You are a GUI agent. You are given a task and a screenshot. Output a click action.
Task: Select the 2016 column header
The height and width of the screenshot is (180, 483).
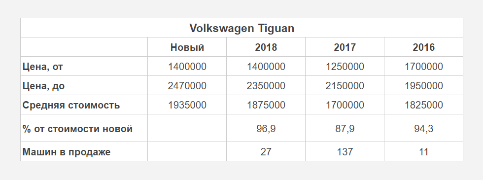(423, 47)
